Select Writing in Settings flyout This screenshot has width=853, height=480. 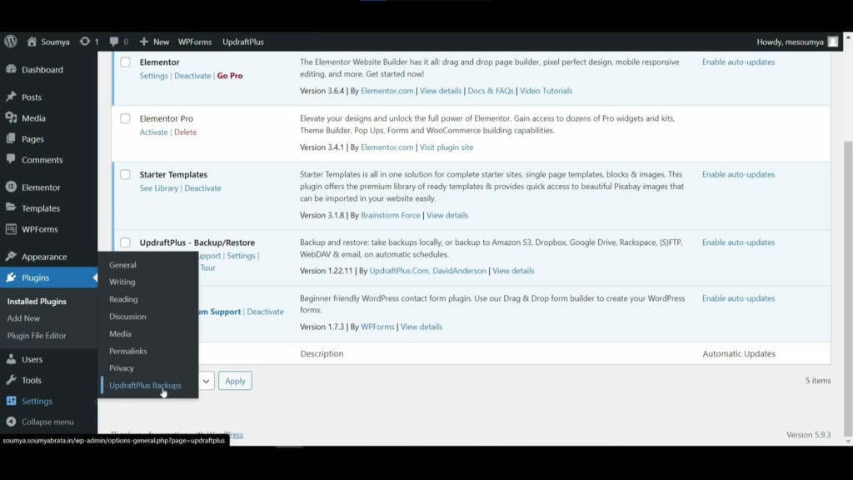pos(122,282)
